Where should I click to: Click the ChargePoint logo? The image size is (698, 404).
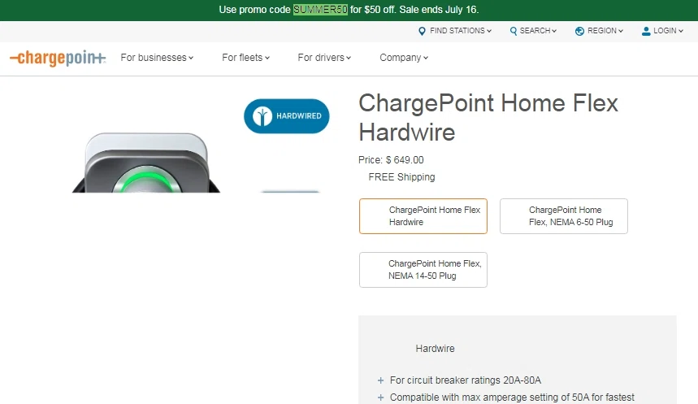(x=58, y=58)
